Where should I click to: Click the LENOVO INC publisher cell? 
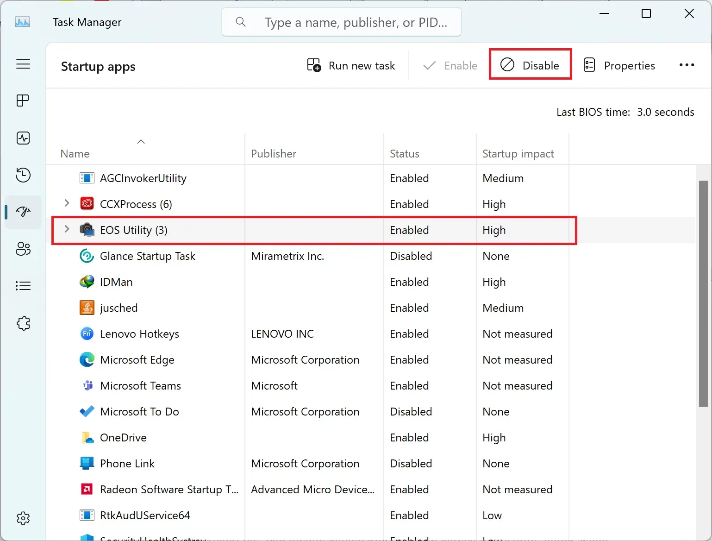click(282, 333)
